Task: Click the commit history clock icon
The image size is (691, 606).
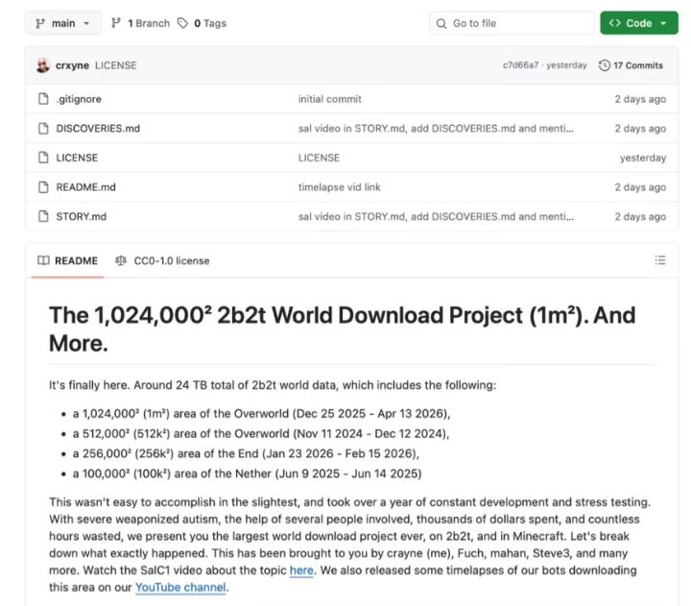Action: (605, 65)
